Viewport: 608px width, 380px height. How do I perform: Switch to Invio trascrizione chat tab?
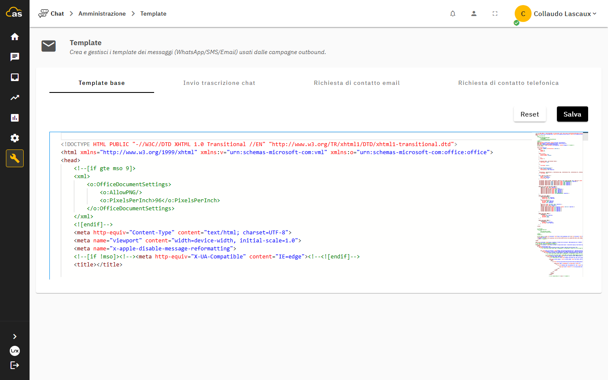(219, 83)
